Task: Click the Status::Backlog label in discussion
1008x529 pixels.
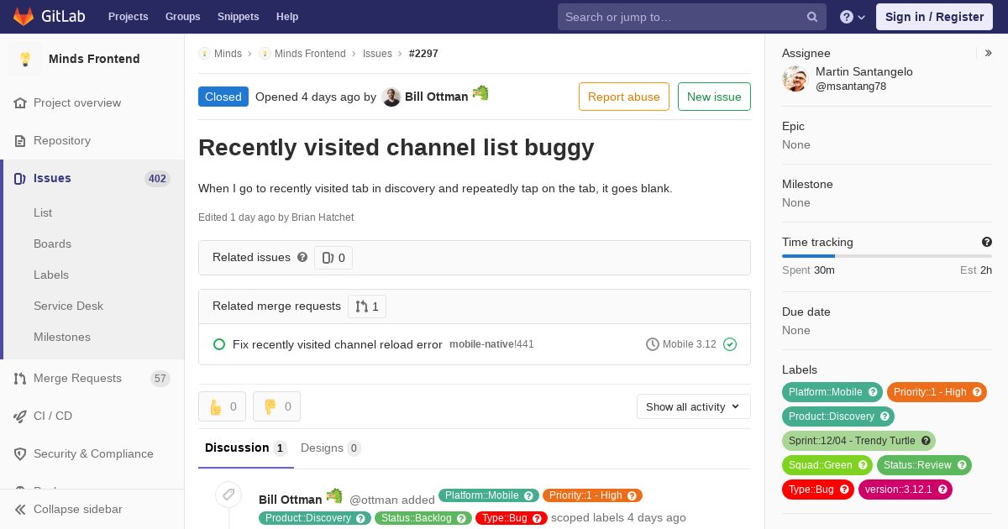Action: pos(423,518)
